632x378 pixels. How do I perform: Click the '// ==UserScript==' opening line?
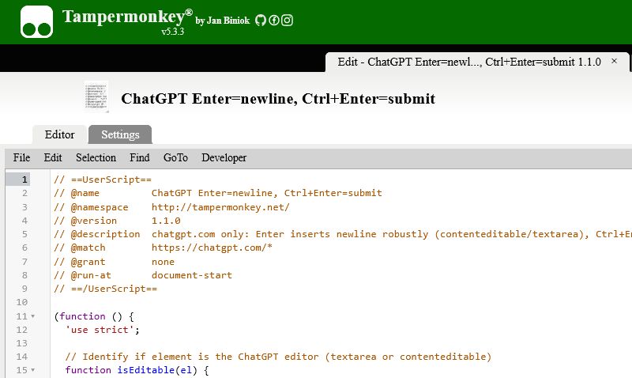click(103, 180)
